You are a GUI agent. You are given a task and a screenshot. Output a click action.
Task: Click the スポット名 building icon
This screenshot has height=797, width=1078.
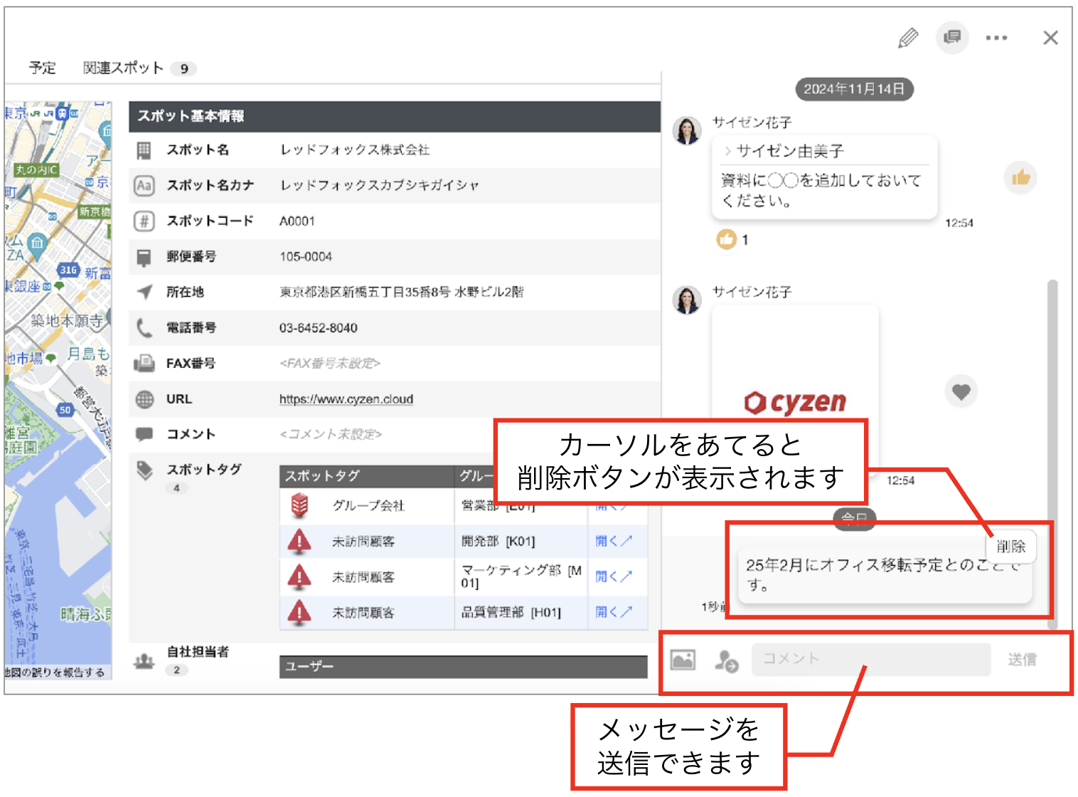pos(144,150)
